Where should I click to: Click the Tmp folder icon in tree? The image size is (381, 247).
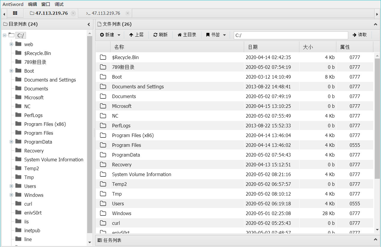tap(18, 177)
